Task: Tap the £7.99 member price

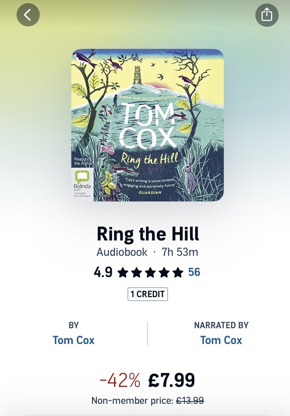Action: coord(172,380)
